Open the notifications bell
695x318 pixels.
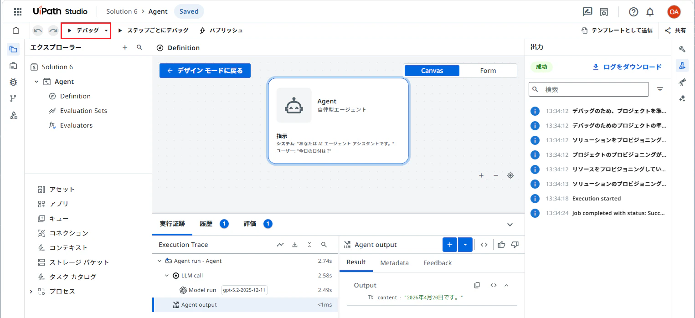pos(650,12)
